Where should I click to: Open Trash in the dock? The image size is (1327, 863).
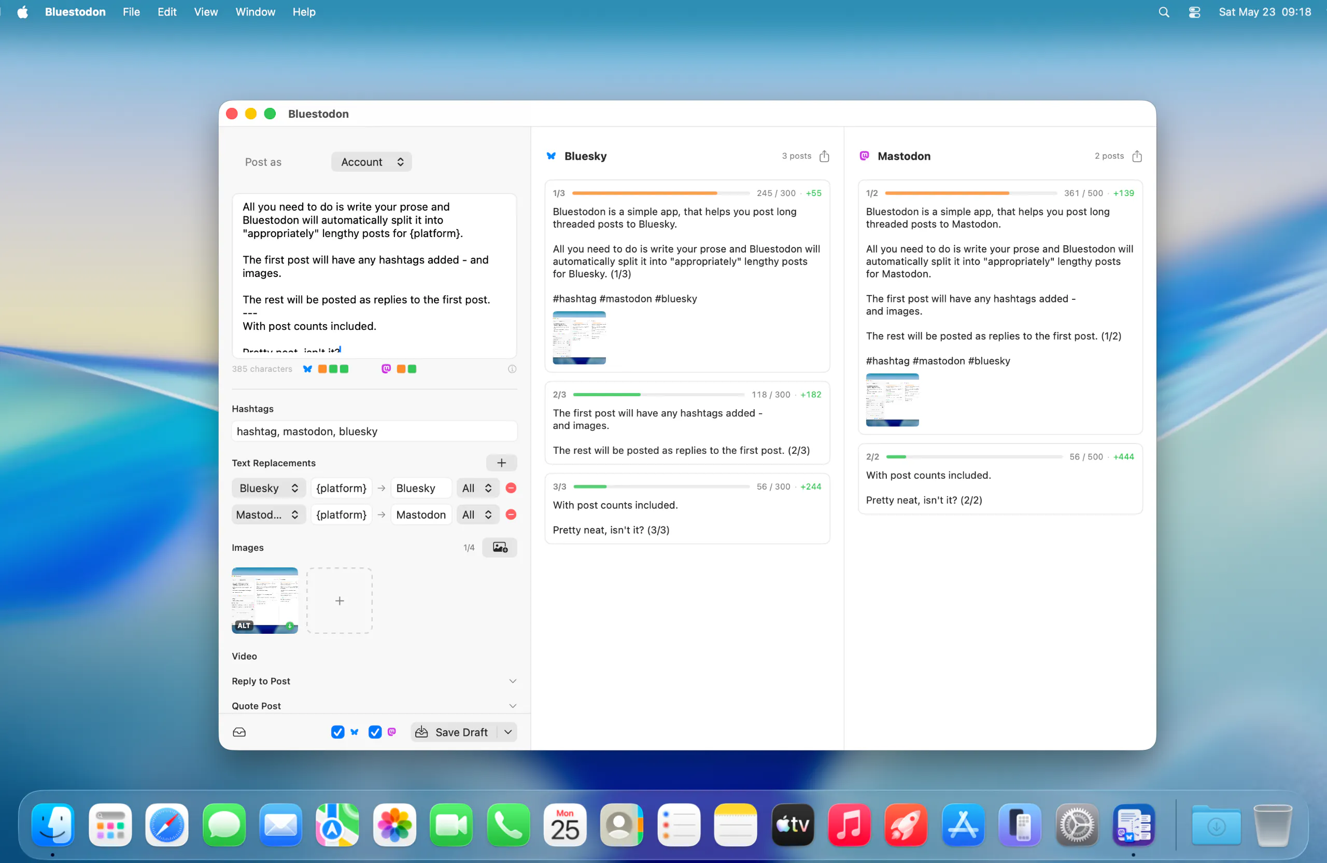coord(1273,825)
